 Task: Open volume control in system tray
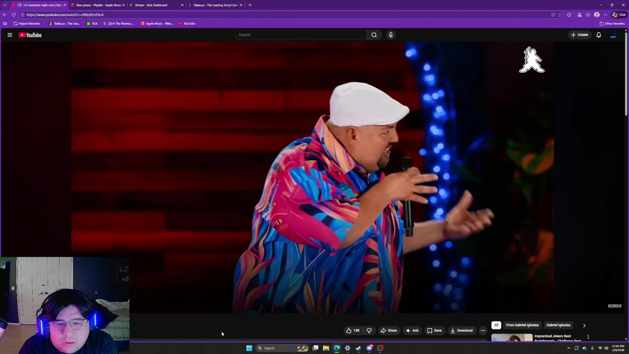(606, 348)
